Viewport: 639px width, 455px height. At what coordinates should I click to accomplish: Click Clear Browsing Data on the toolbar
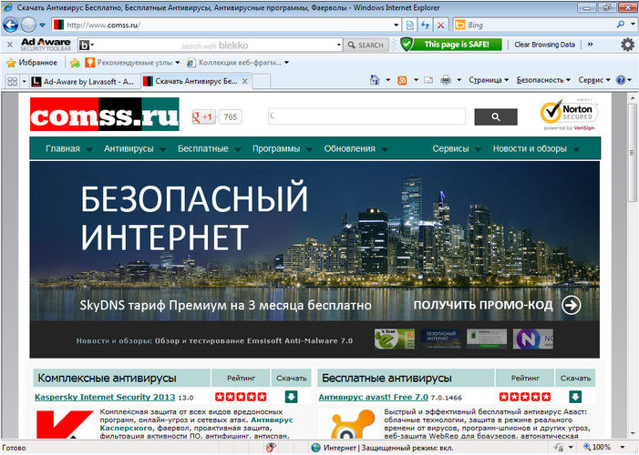click(544, 45)
